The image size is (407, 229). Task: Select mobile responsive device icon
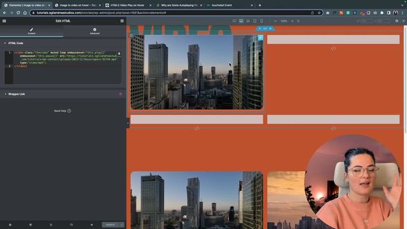coord(261,21)
